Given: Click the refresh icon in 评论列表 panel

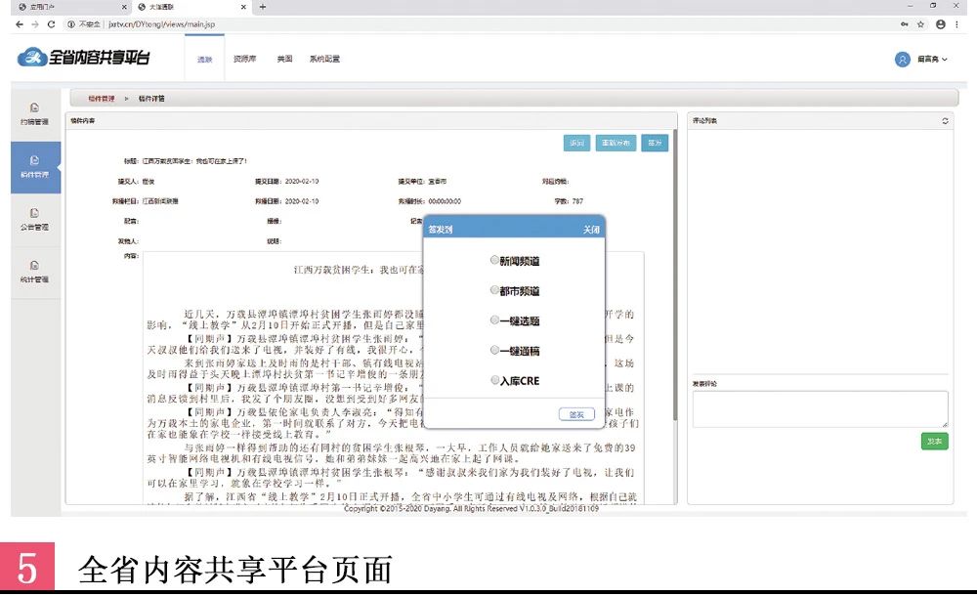Looking at the screenshot, I should (945, 121).
